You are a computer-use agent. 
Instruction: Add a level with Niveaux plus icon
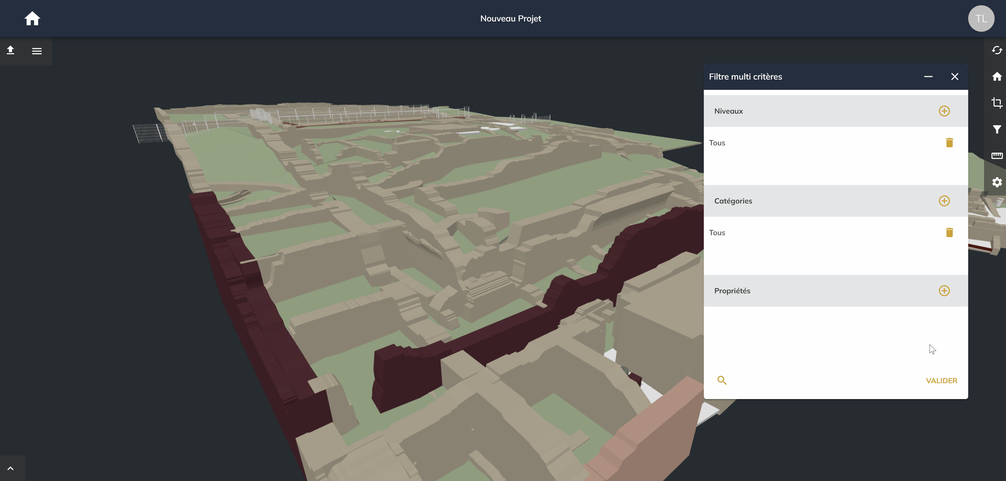tap(944, 111)
